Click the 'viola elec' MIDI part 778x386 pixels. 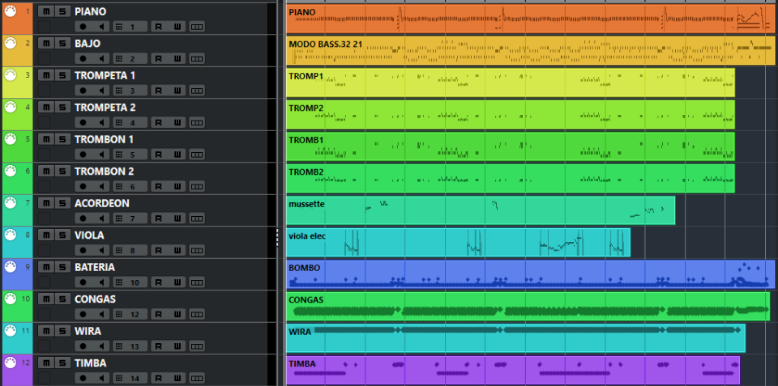tap(458, 242)
